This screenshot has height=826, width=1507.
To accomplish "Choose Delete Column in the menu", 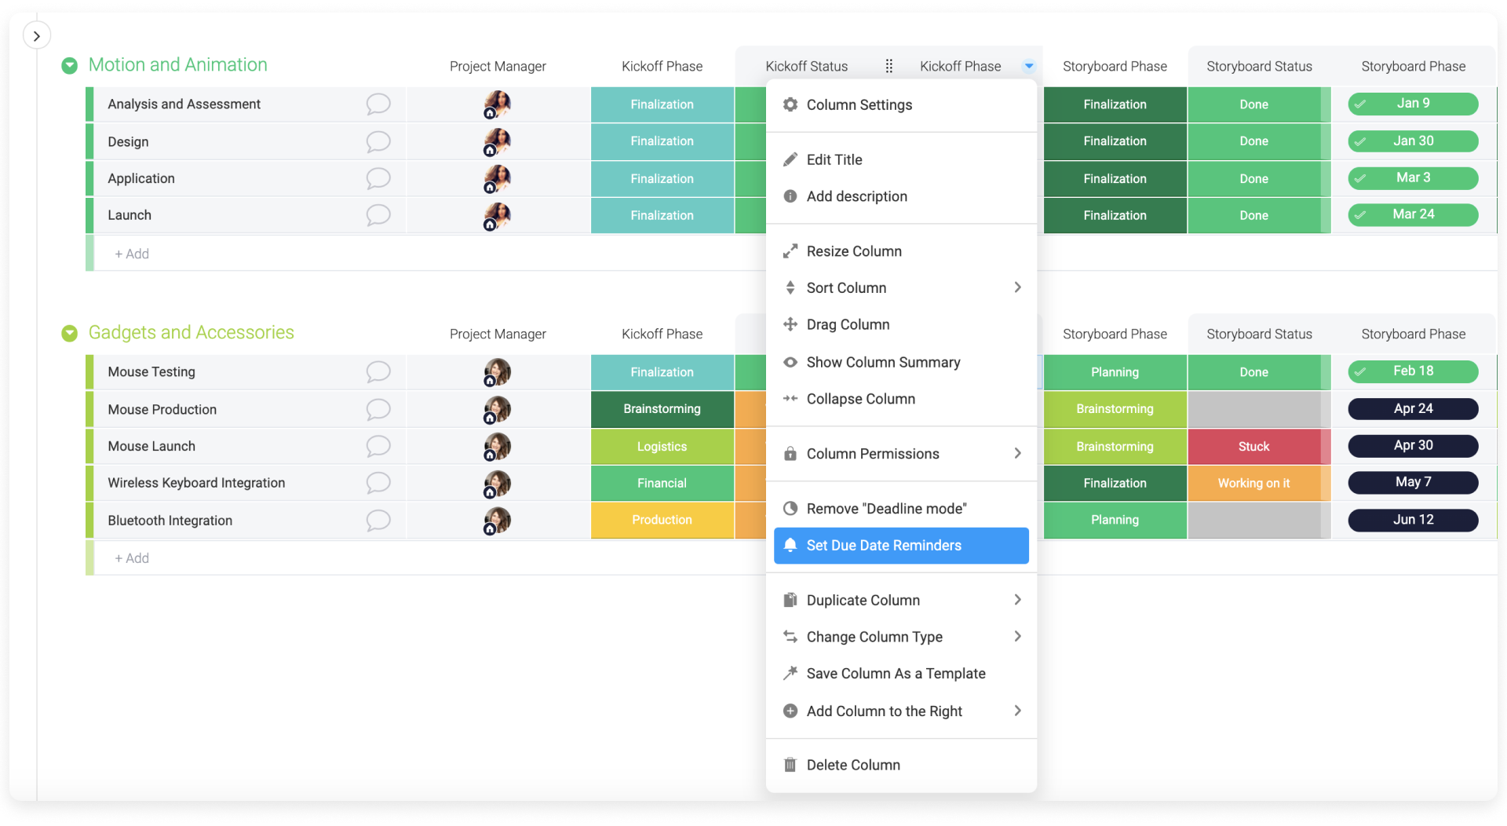I will (x=901, y=765).
